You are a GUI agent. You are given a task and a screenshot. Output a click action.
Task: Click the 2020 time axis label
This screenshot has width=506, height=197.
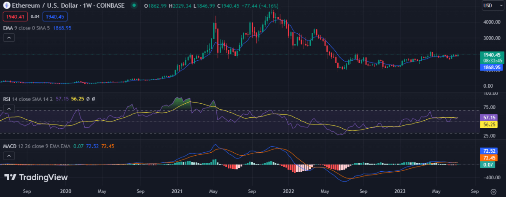pos(65,191)
